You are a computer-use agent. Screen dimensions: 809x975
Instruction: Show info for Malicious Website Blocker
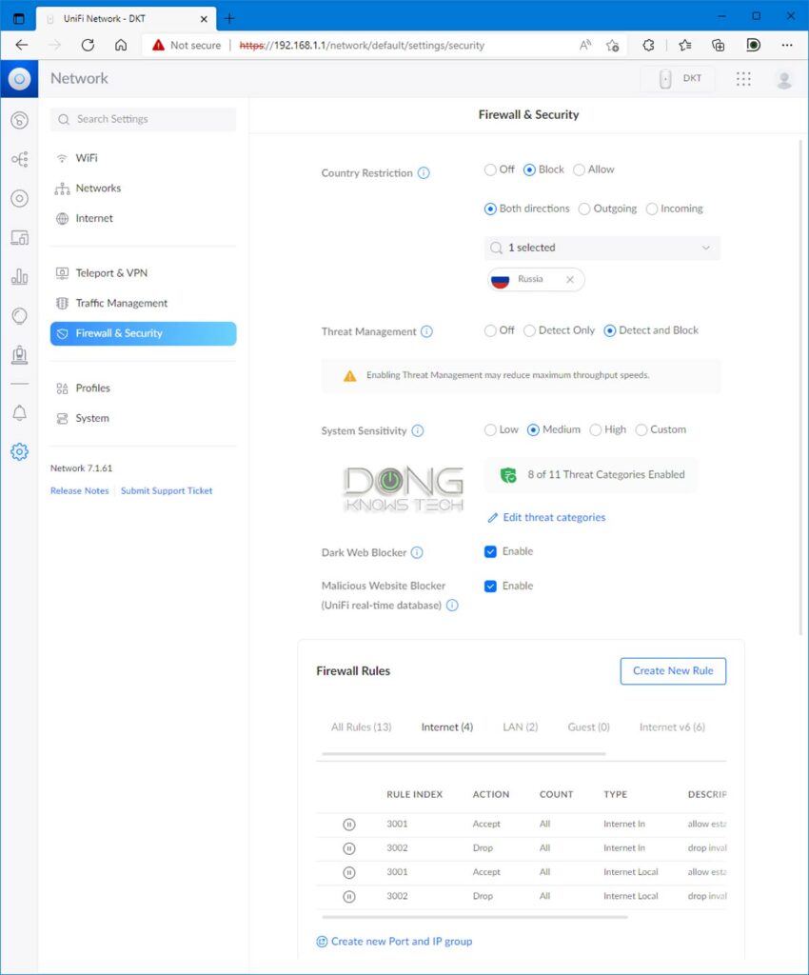click(x=452, y=605)
